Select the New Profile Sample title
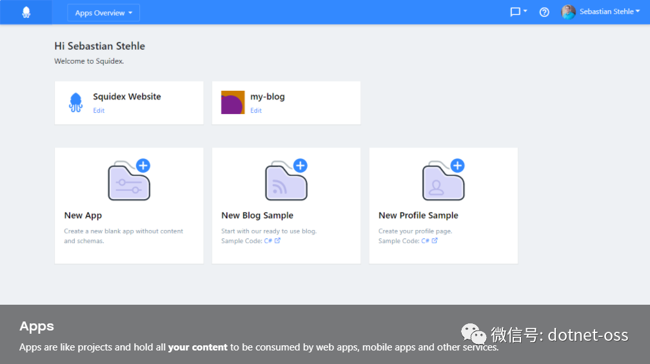The image size is (650, 364). (x=419, y=215)
